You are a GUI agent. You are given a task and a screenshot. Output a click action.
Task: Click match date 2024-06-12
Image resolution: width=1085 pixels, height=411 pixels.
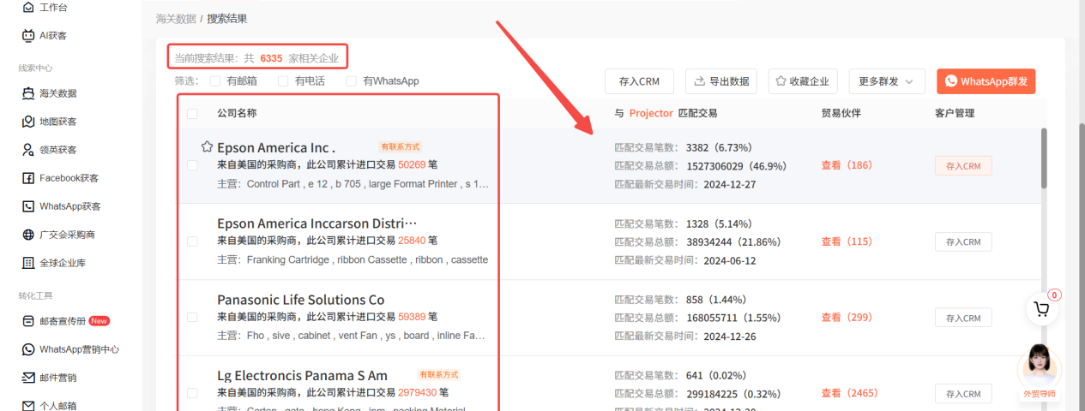[730, 260]
